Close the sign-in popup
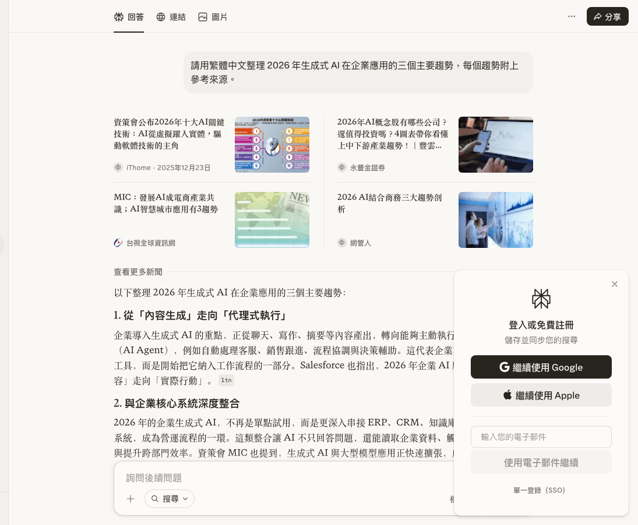 tap(614, 284)
